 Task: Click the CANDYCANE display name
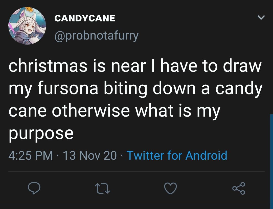[85, 18]
